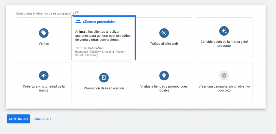Choose Consideración de la marca y del producto label
This screenshot has height=134, width=276.
click(224, 44)
